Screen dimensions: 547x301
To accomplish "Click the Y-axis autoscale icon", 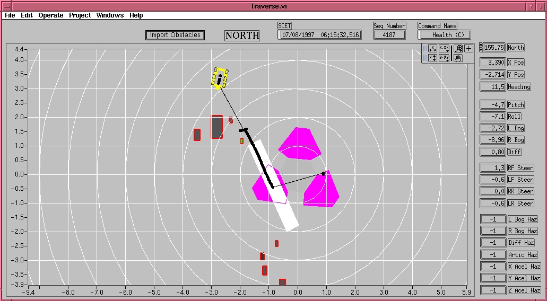I will pyautogui.click(x=432, y=58).
